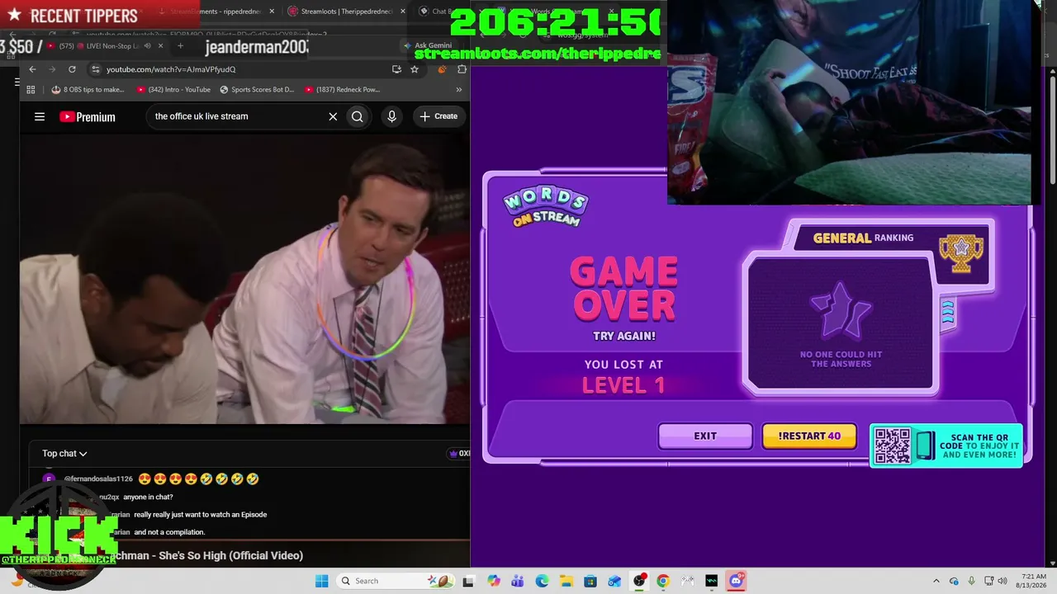This screenshot has height=594, width=1057.
Task: Click the Words on Stream QR code
Action: 893,445
